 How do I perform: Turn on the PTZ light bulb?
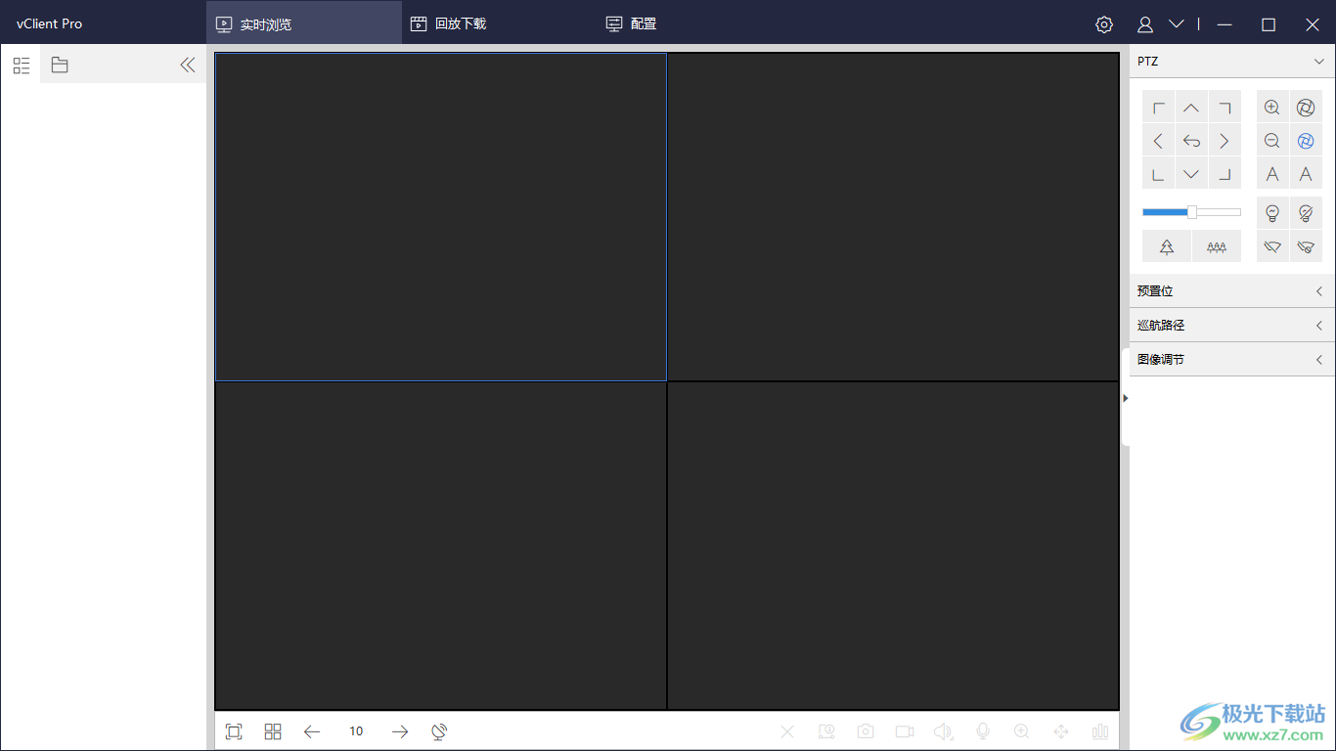[x=1272, y=212]
